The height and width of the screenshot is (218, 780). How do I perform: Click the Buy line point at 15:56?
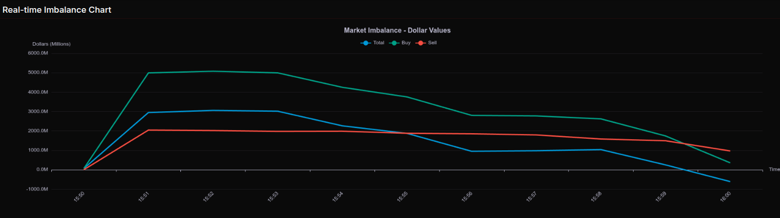(x=472, y=115)
